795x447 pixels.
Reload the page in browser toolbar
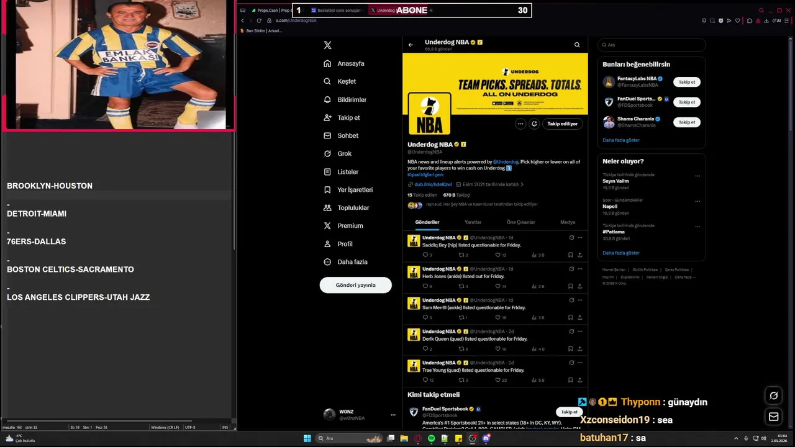259,20
